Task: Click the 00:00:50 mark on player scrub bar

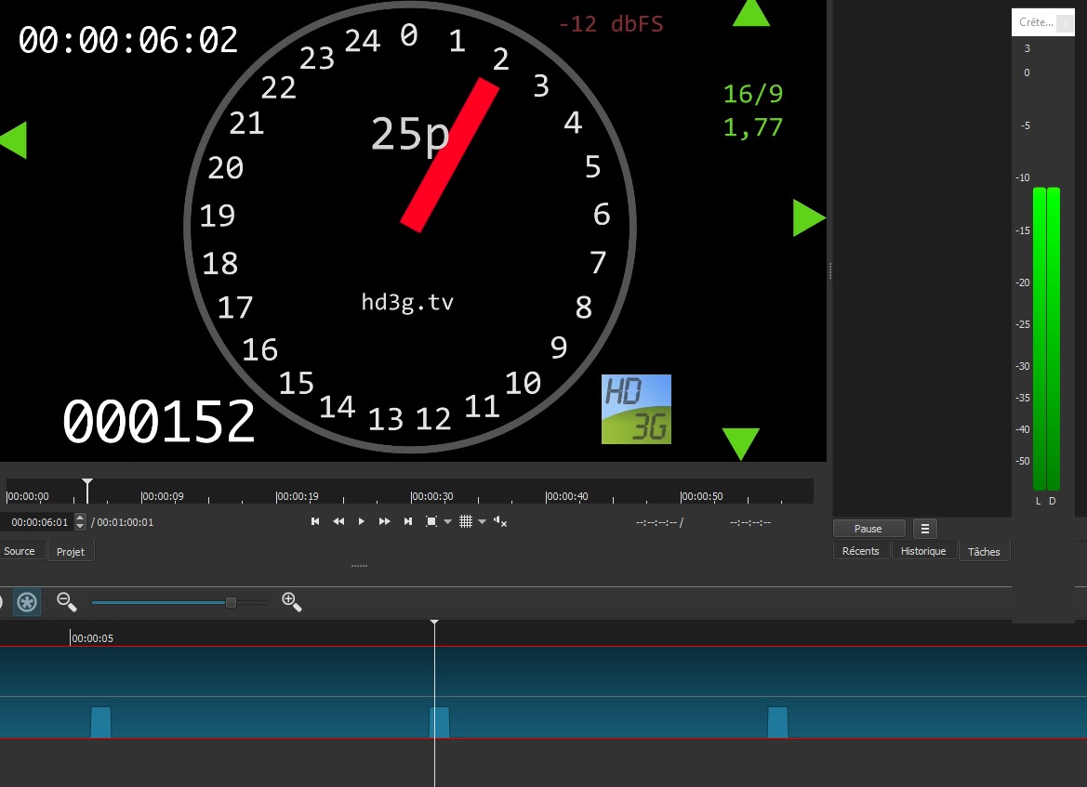Action: [x=701, y=496]
